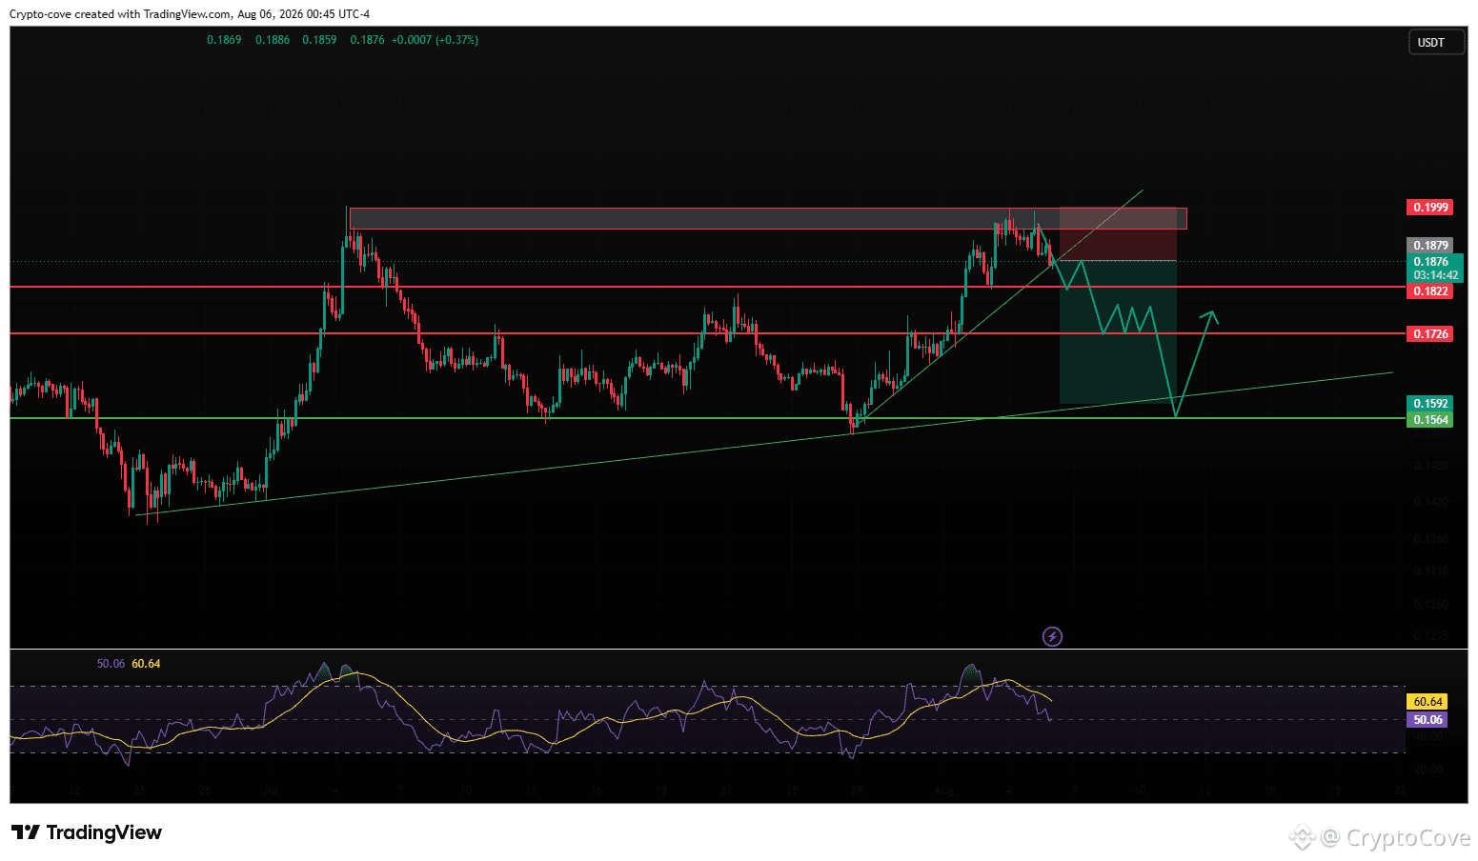Click the TradingView logo at the bottom
Viewport: 1478px width, 861px height.
(x=87, y=832)
